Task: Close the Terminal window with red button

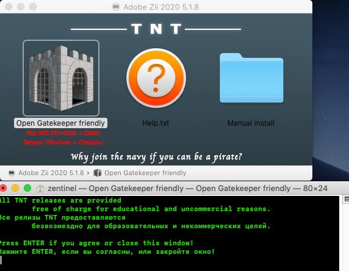Action: (3, 188)
